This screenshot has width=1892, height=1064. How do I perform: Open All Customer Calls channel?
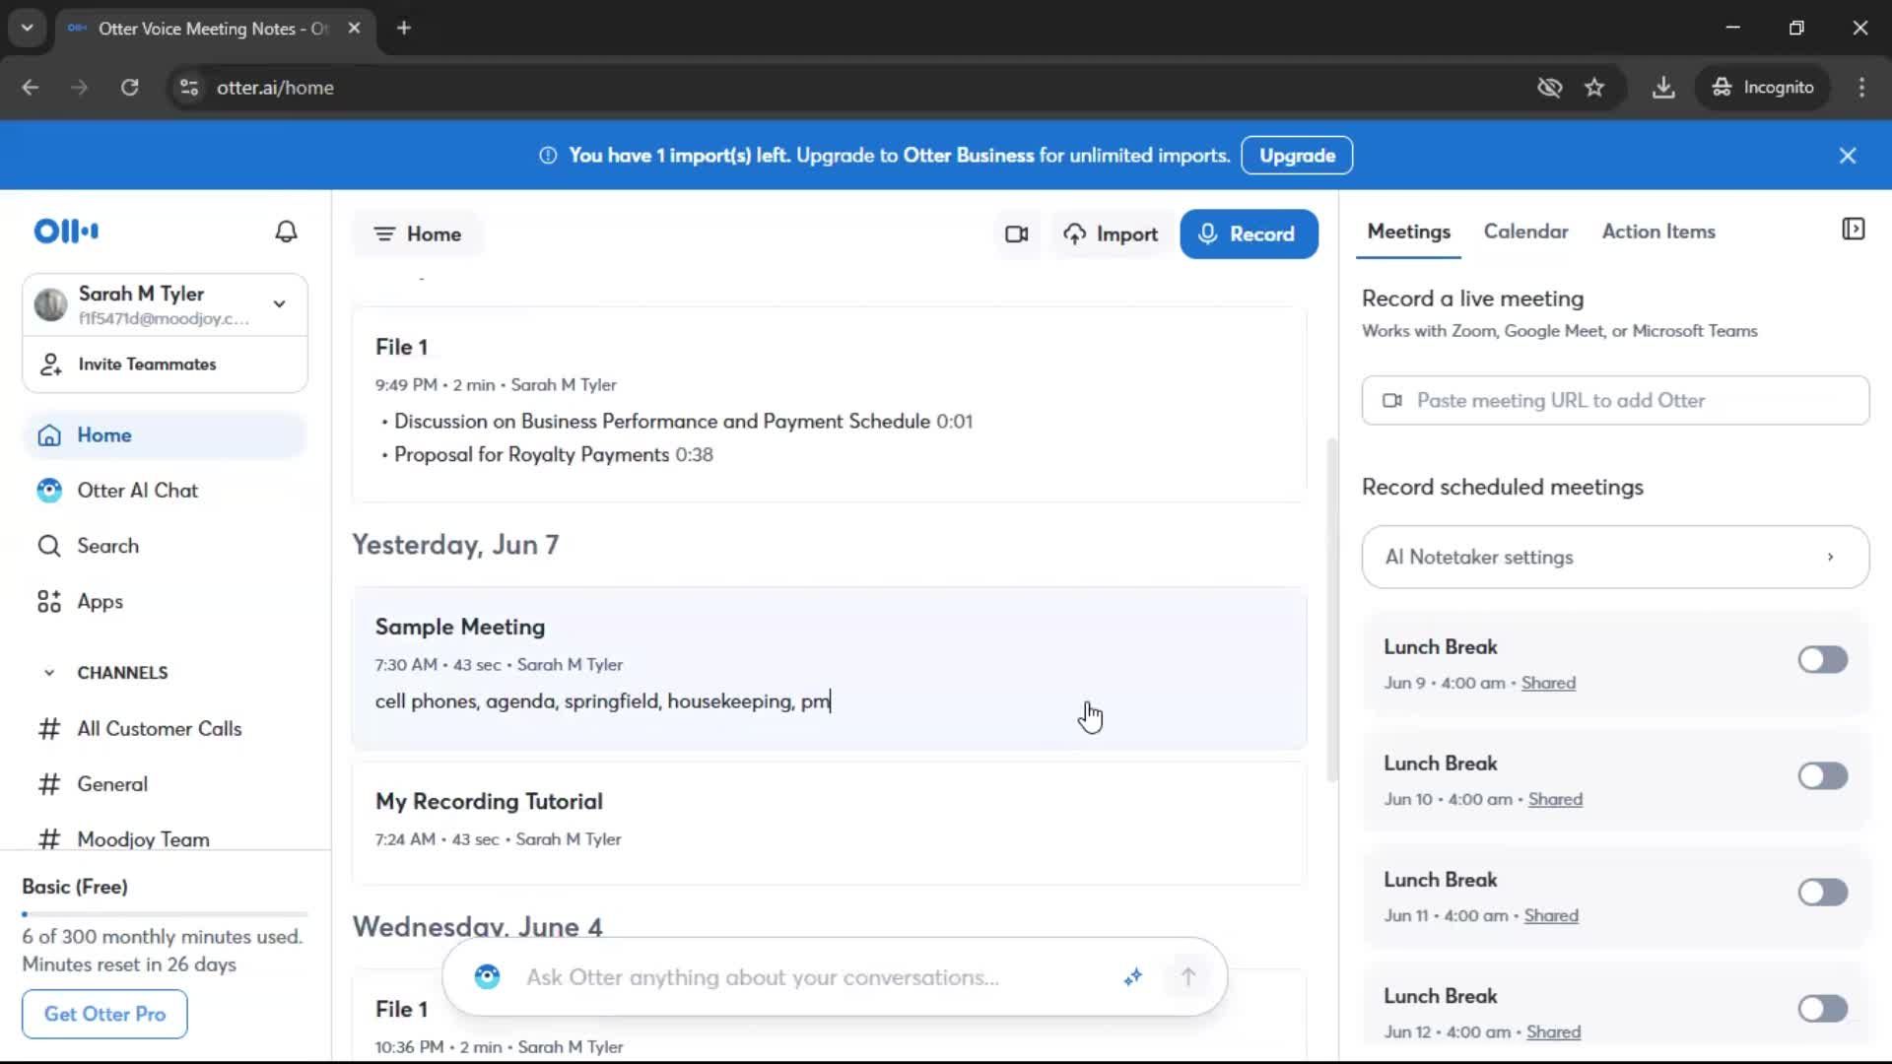click(x=165, y=729)
